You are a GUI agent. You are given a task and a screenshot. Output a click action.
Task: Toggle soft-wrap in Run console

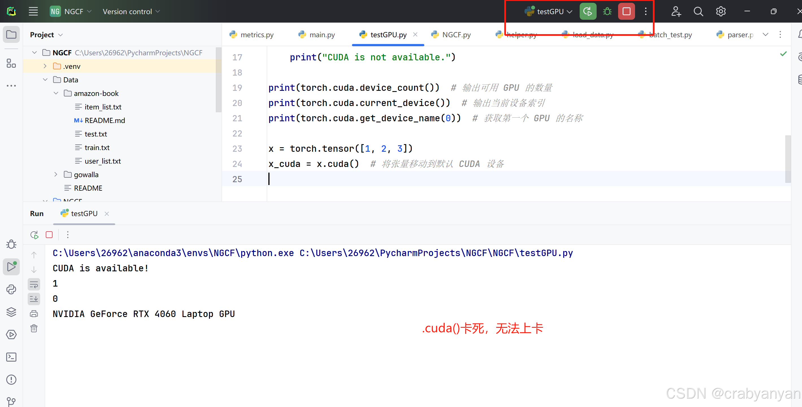tap(34, 284)
